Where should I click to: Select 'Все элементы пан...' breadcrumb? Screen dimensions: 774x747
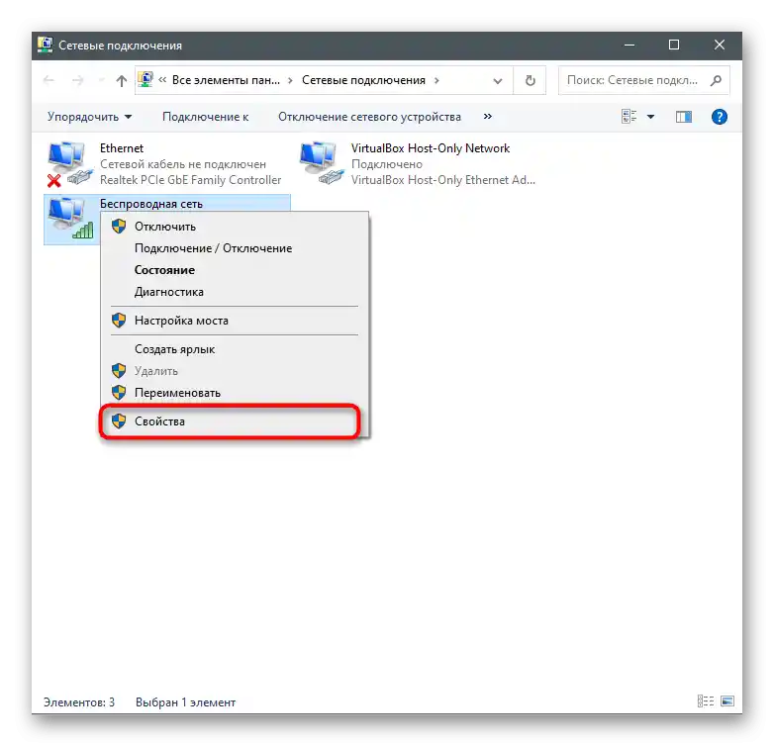(x=226, y=80)
